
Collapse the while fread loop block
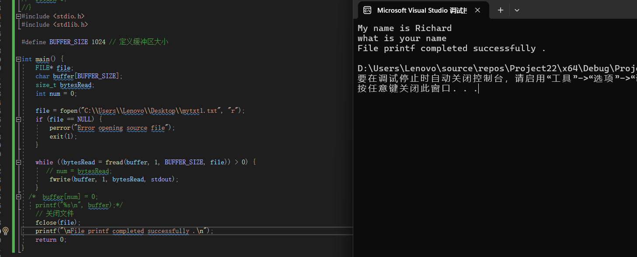[18, 162]
